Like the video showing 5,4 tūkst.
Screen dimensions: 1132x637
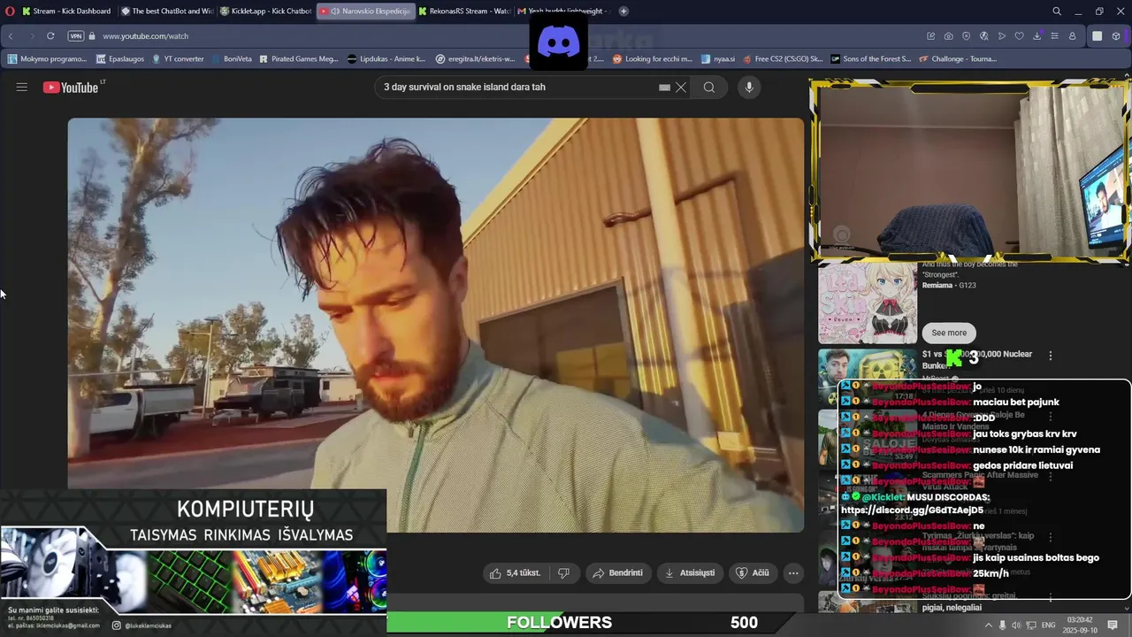(x=516, y=573)
